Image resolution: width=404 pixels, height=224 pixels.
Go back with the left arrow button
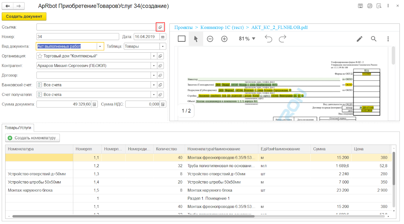click(8, 6)
